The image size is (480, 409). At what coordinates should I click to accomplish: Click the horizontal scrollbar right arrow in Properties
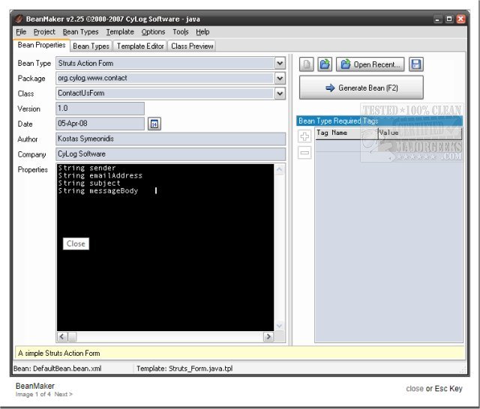[268, 337]
